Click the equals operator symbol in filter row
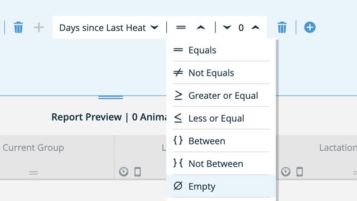This screenshot has height=201, width=357. 181,27
